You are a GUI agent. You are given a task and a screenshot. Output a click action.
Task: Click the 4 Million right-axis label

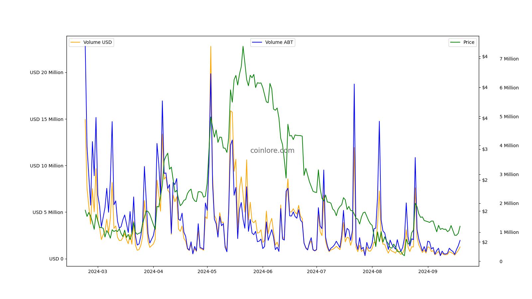[x=509, y=146]
